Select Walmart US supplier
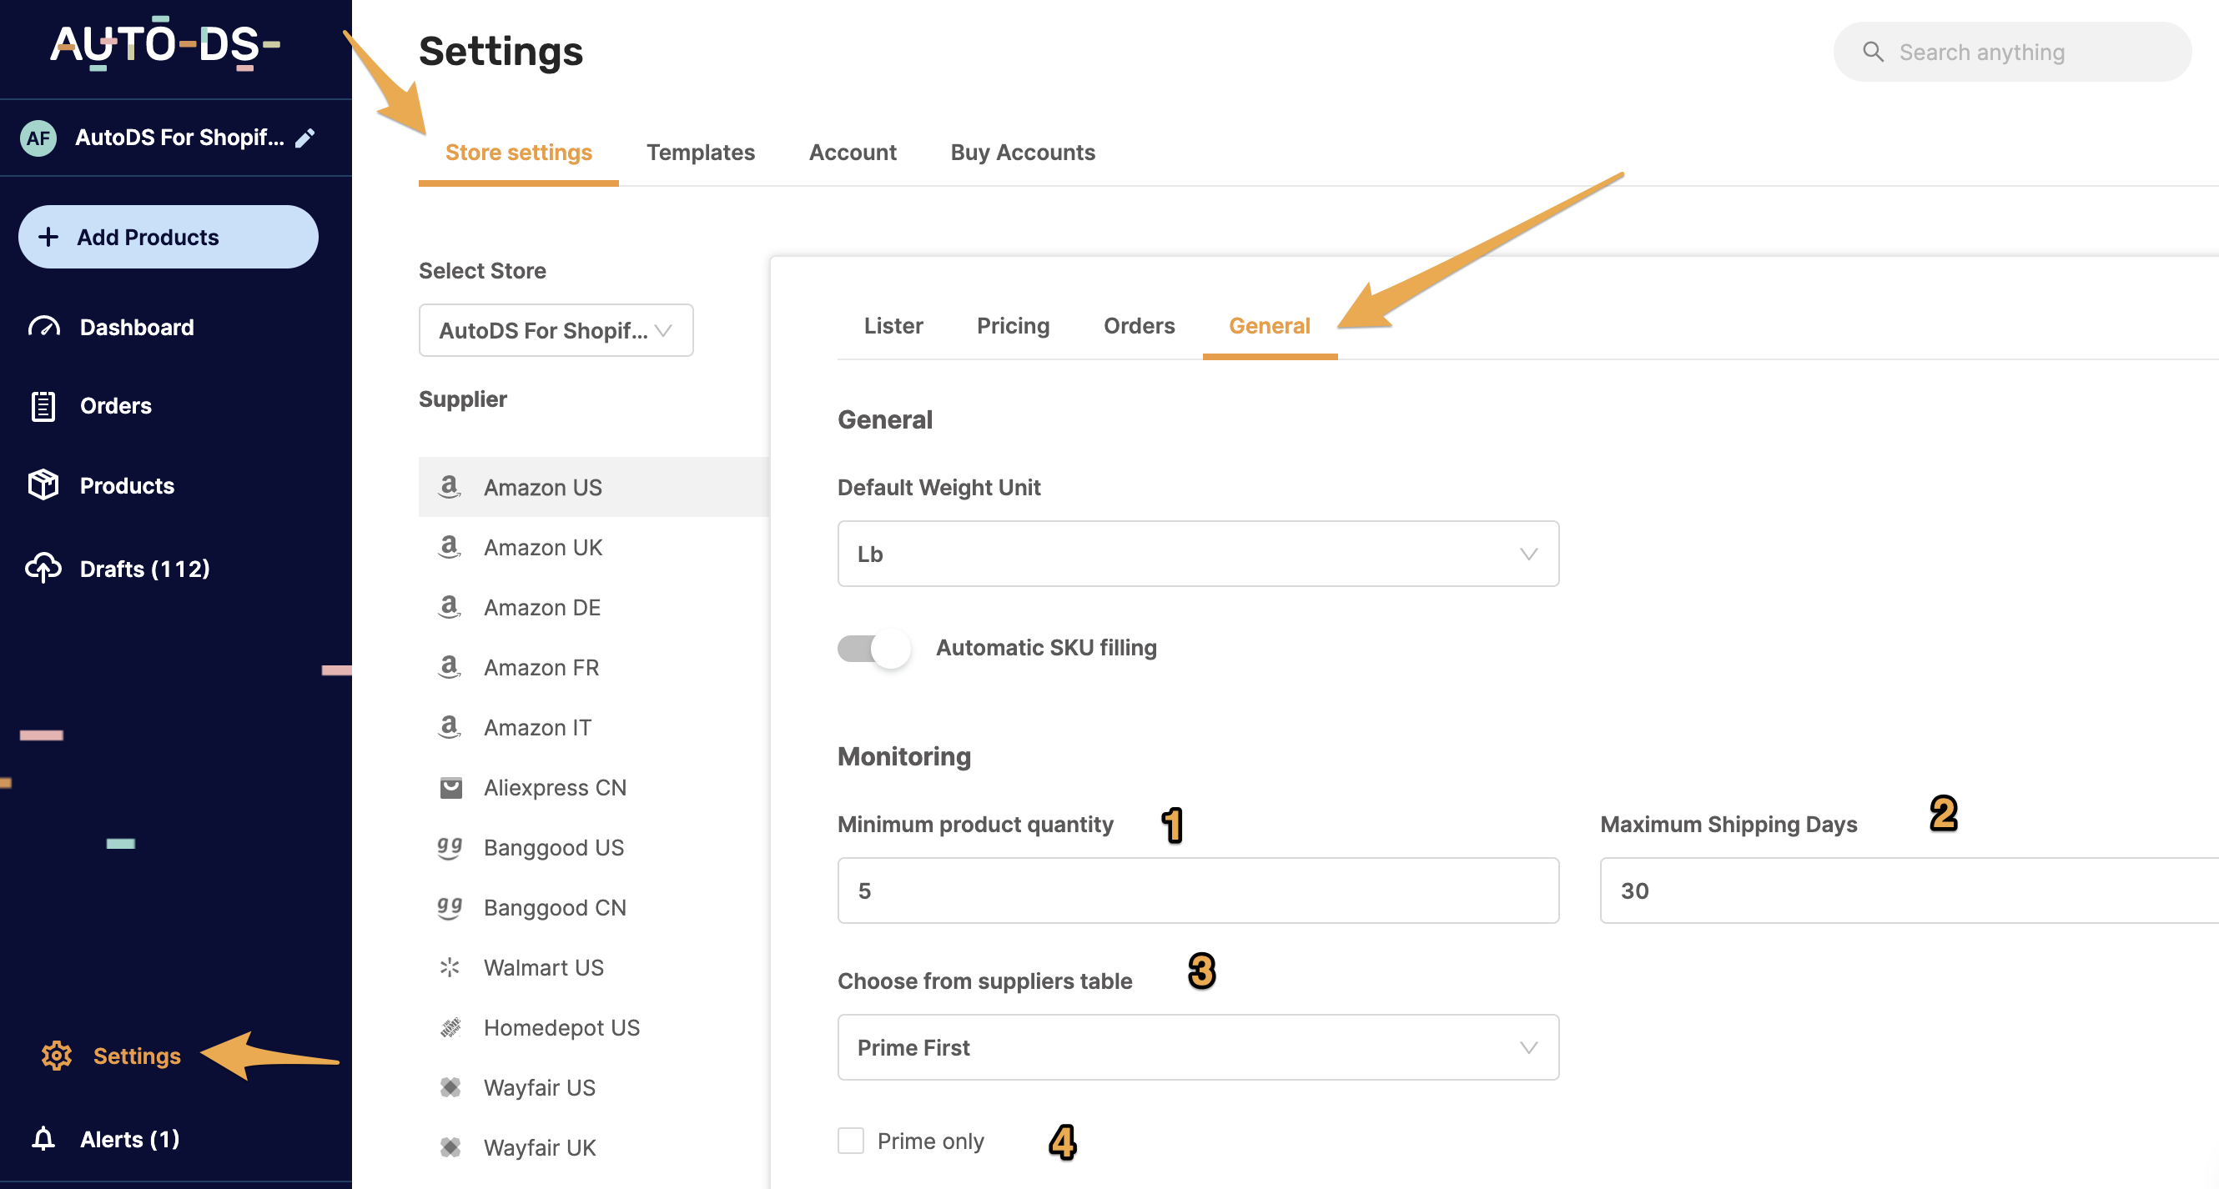This screenshot has height=1189, width=2219. 593,968
